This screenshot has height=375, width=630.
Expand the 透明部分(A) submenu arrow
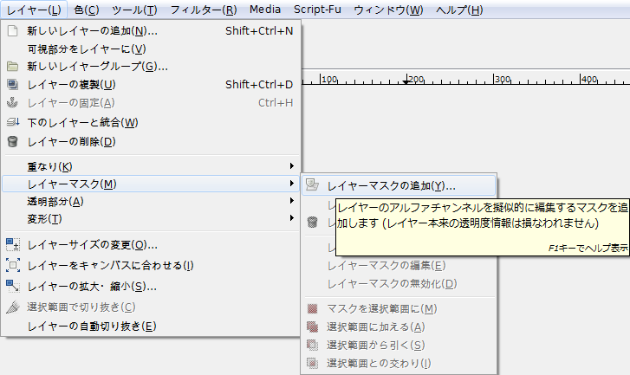click(292, 201)
